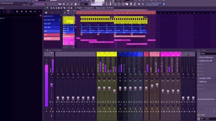216x121 pixels.
Task: Select the playlist select tool (dashed square)
Action: [67, 8]
